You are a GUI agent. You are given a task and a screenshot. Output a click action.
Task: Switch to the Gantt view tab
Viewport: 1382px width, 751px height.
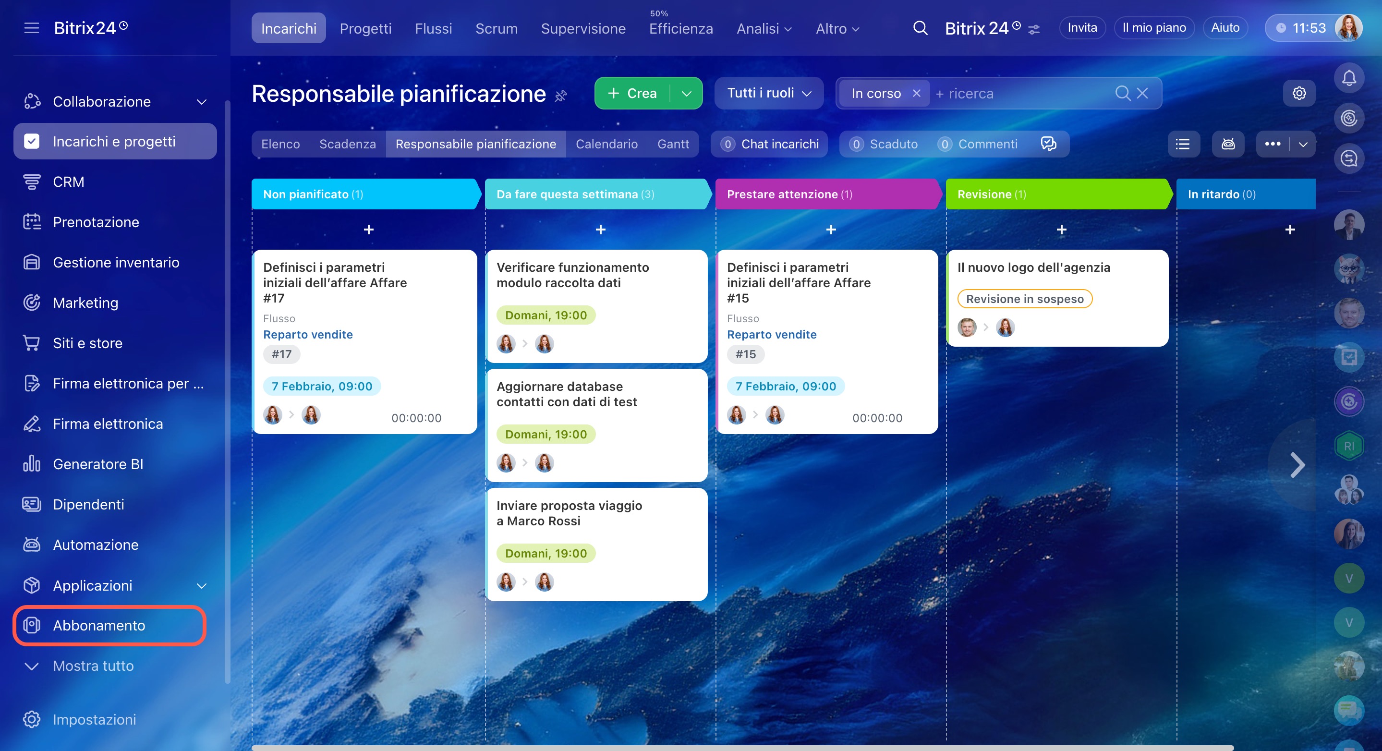tap(673, 144)
